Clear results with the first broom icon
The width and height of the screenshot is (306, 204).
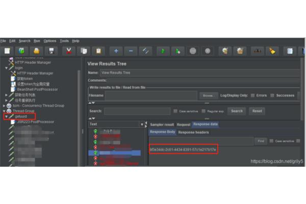[225, 51]
